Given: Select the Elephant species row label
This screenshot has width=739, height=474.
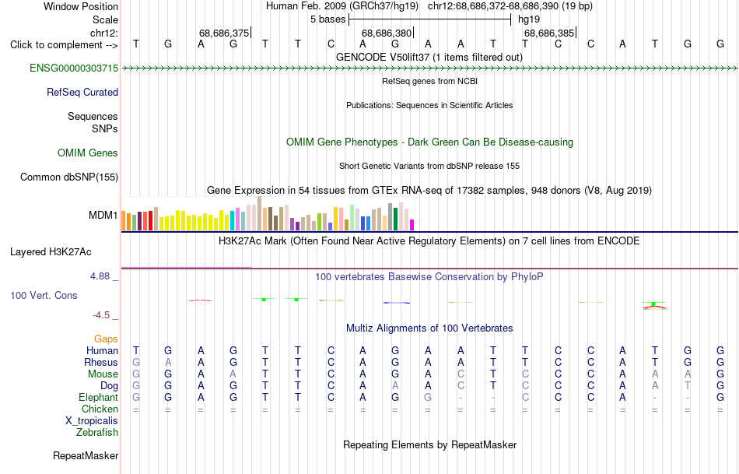Looking at the screenshot, I should 99,397.
